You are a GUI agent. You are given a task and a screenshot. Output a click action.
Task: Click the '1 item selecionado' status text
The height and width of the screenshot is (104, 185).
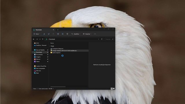point(43,89)
